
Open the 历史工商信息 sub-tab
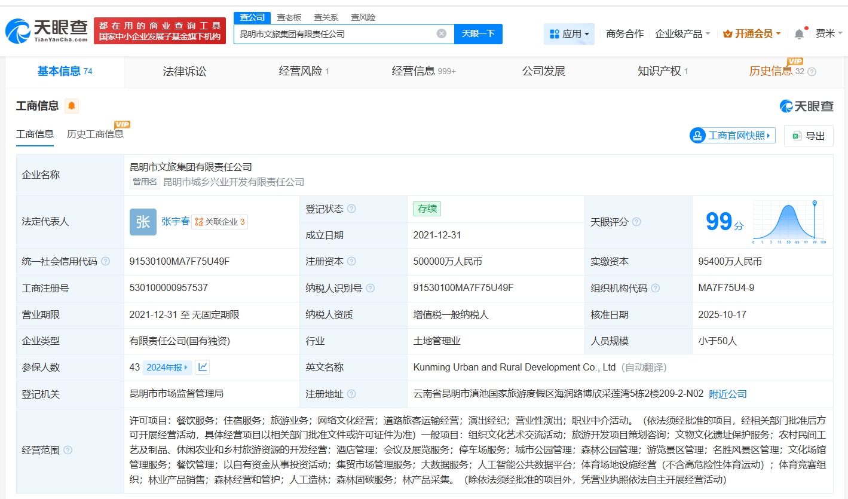point(95,134)
